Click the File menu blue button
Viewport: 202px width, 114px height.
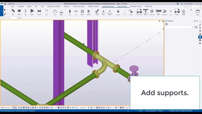click(x=2, y=11)
